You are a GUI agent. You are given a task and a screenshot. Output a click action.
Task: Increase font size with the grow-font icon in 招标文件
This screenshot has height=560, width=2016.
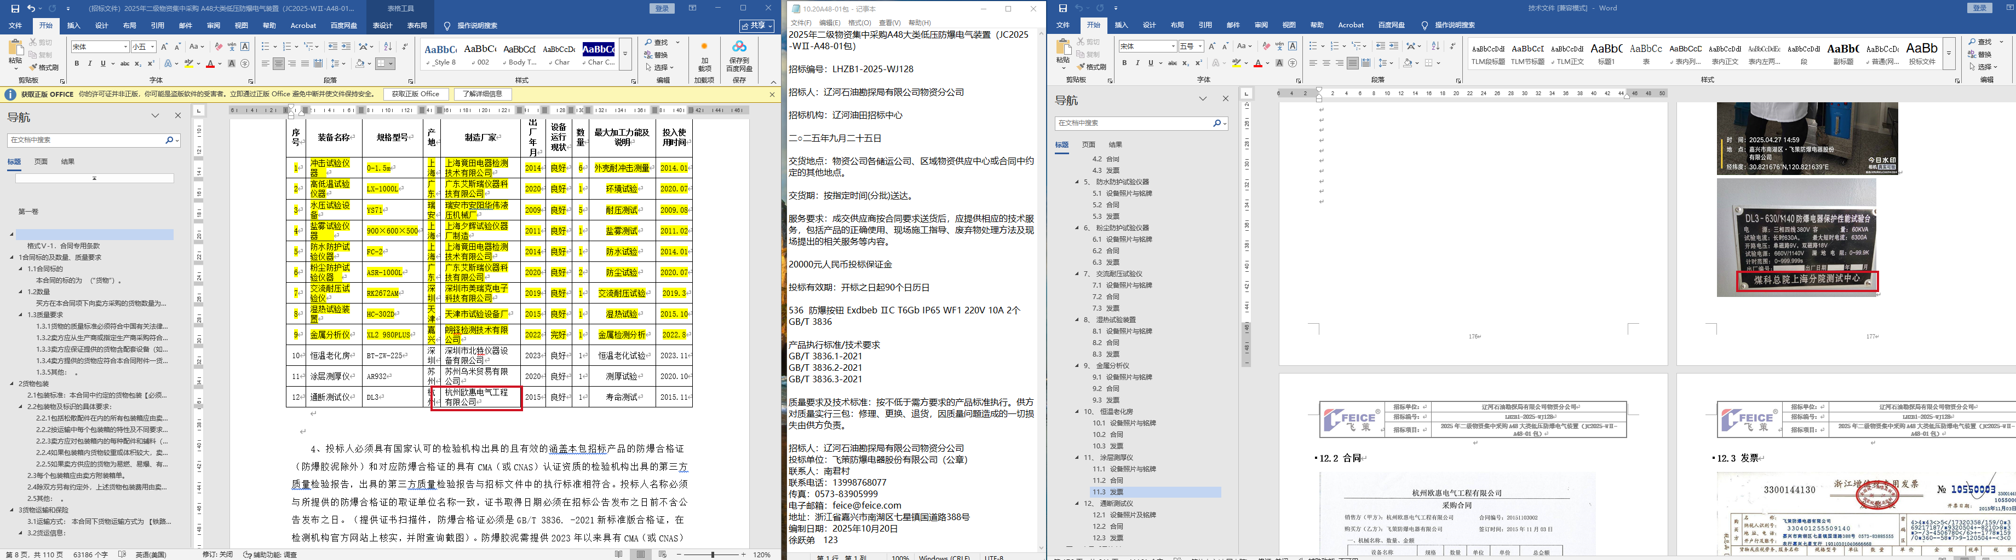pyautogui.click(x=165, y=47)
